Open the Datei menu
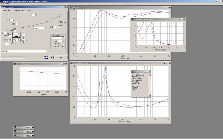 pyautogui.click(x=2, y=4)
